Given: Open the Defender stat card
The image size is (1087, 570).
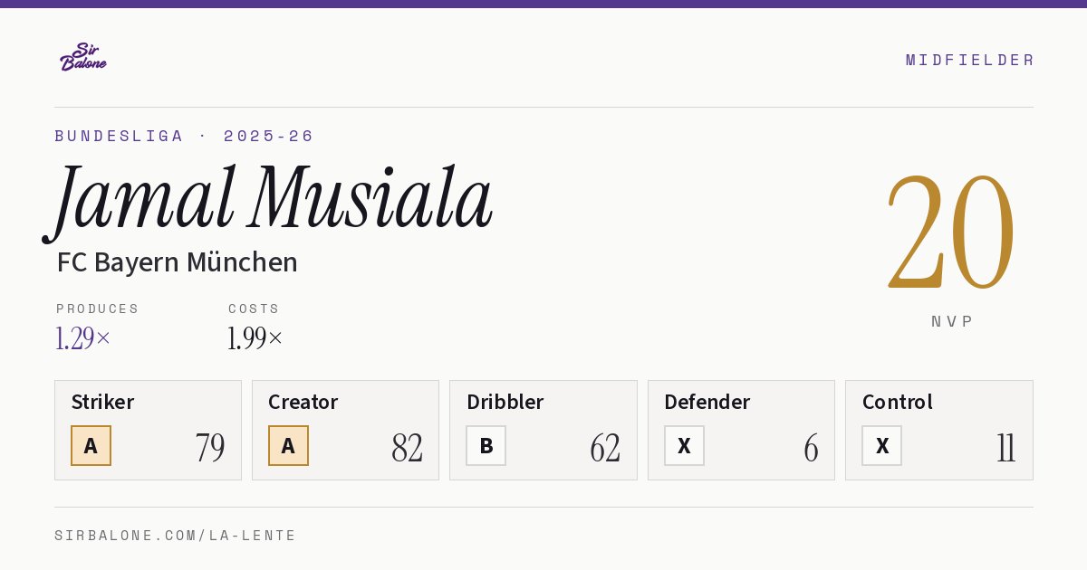Looking at the screenshot, I should (x=741, y=430).
